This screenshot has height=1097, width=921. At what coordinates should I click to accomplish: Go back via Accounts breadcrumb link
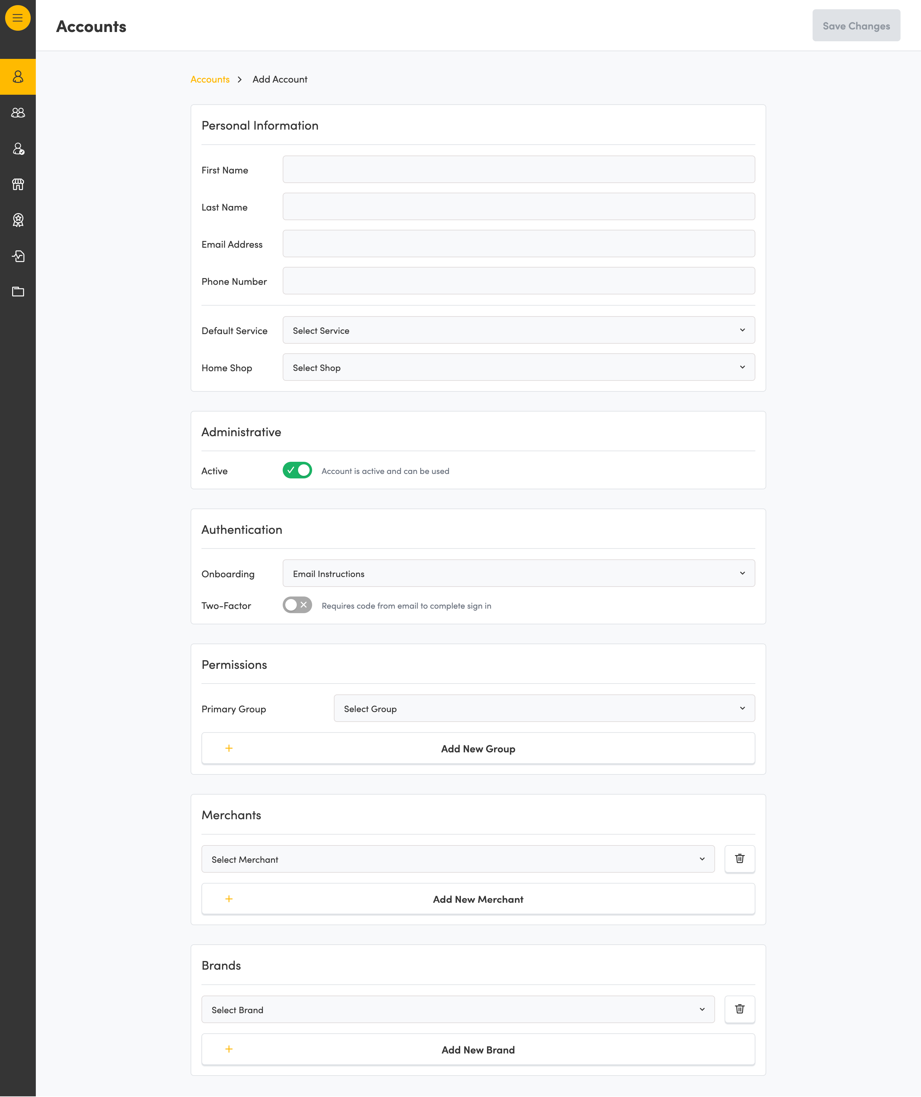[210, 79]
